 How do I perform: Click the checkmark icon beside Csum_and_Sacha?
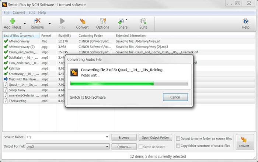coord(6,52)
